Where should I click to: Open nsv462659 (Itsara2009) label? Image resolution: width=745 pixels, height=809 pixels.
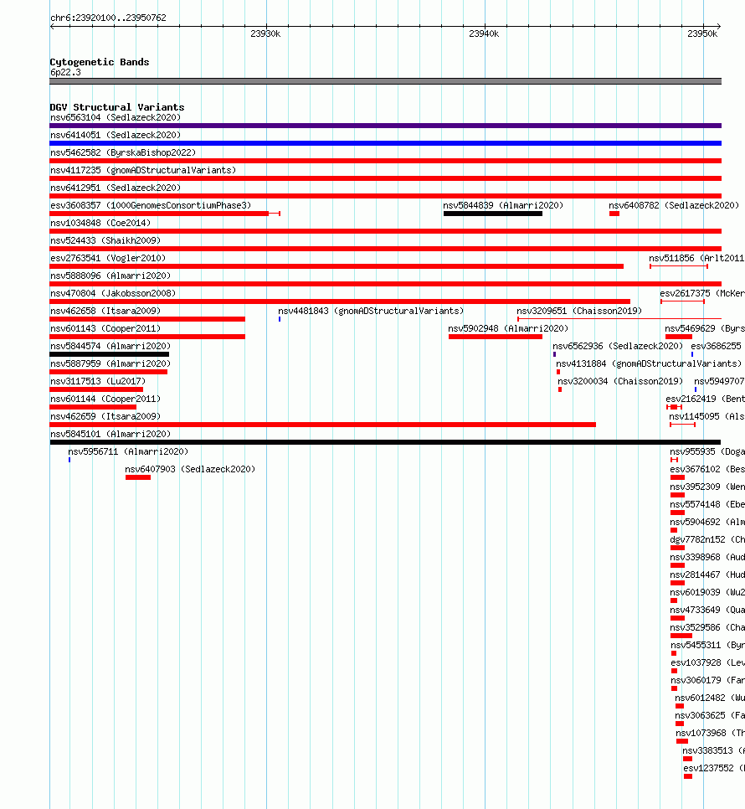(105, 416)
